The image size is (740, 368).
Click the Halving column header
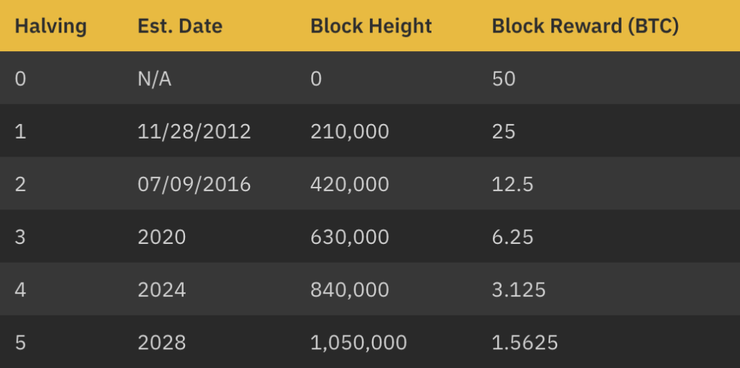[51, 26]
